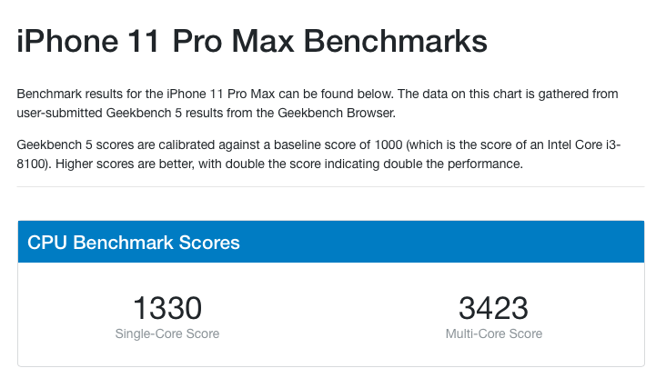This screenshot has height=378, width=656.
Task: Click the Single-Core Score label
Action: (x=167, y=333)
